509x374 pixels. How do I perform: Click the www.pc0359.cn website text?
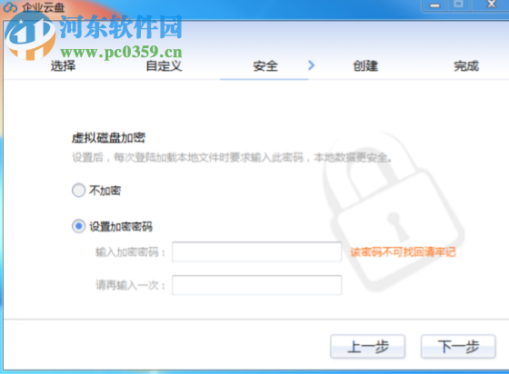click(121, 52)
